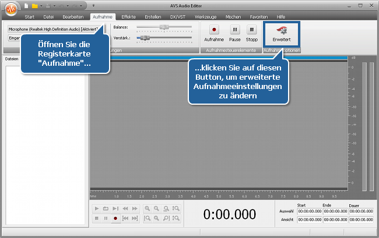The width and height of the screenshot is (379, 238).
Task: Start recording with the ribbon Aufnahme button
Action: click(x=214, y=34)
